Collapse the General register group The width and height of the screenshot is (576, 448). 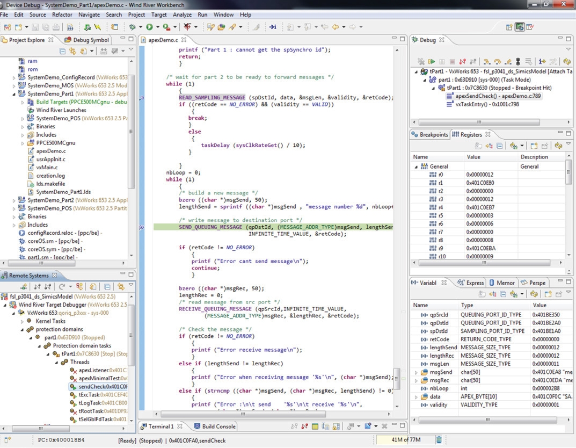[416, 167]
